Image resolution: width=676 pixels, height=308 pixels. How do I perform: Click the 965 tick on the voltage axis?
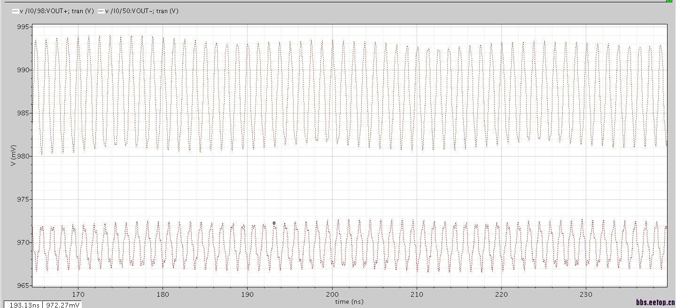[x=24, y=285]
